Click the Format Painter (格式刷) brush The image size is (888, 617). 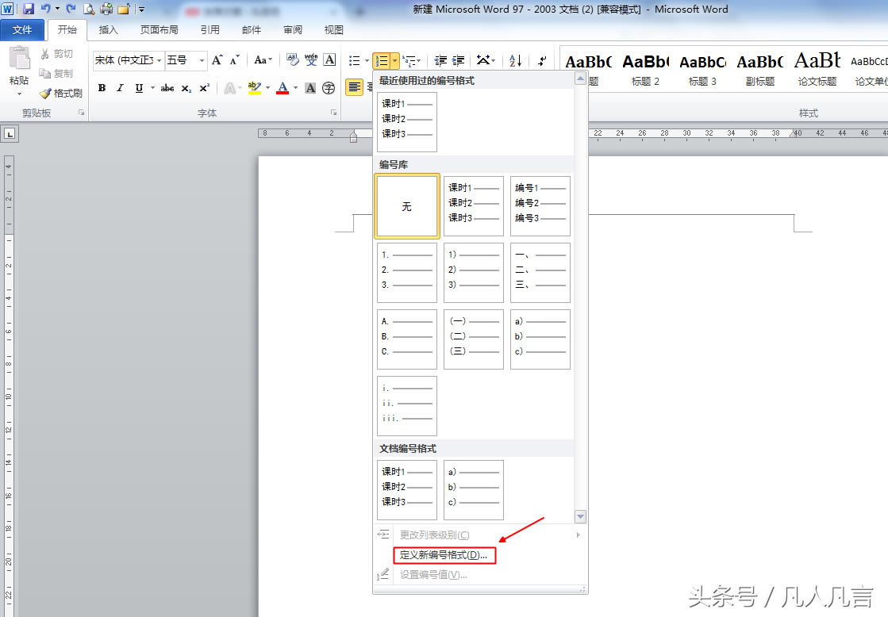(61, 93)
